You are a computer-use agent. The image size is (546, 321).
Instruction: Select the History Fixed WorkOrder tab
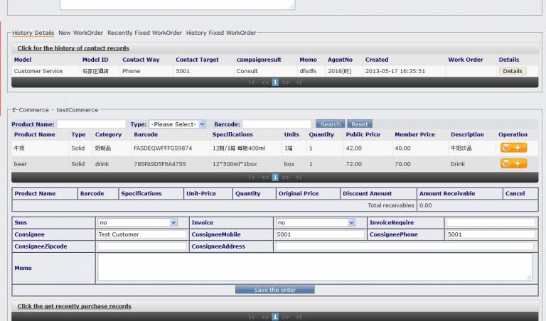click(220, 33)
